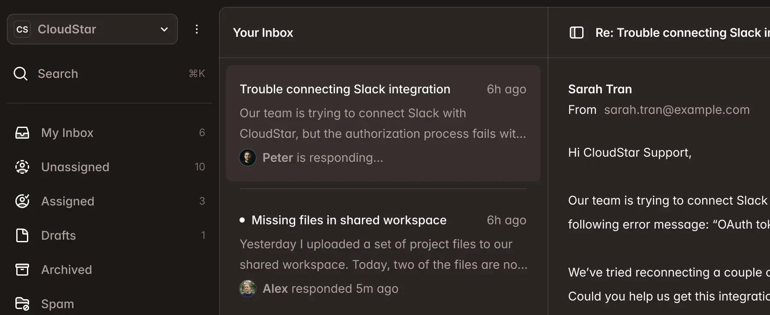The width and height of the screenshot is (770, 315).
Task: Click the Your Inbox heading
Action: click(x=263, y=33)
